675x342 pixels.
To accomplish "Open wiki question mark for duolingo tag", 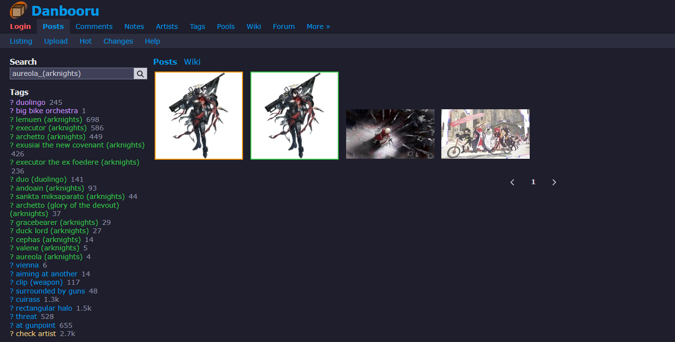I will 12,102.
